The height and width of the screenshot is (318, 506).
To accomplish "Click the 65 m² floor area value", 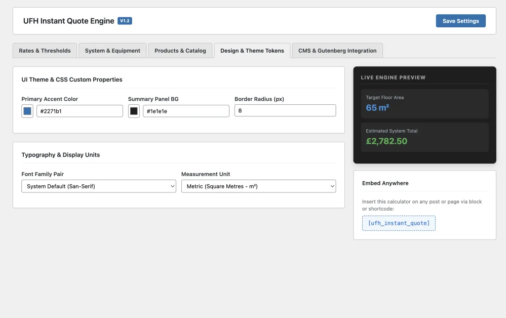I will pos(377,108).
